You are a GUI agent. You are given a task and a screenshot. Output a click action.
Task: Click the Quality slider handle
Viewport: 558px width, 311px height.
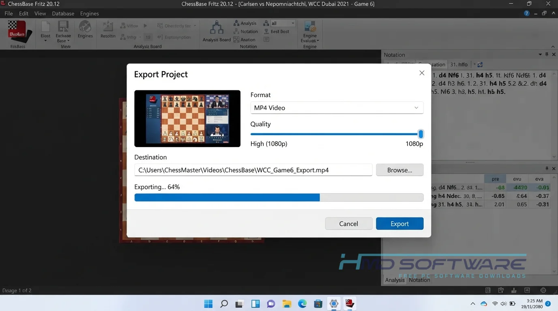pyautogui.click(x=421, y=134)
